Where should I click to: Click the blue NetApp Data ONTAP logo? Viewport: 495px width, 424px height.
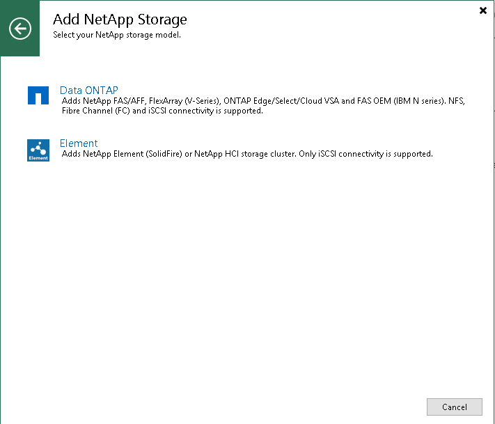coord(38,95)
